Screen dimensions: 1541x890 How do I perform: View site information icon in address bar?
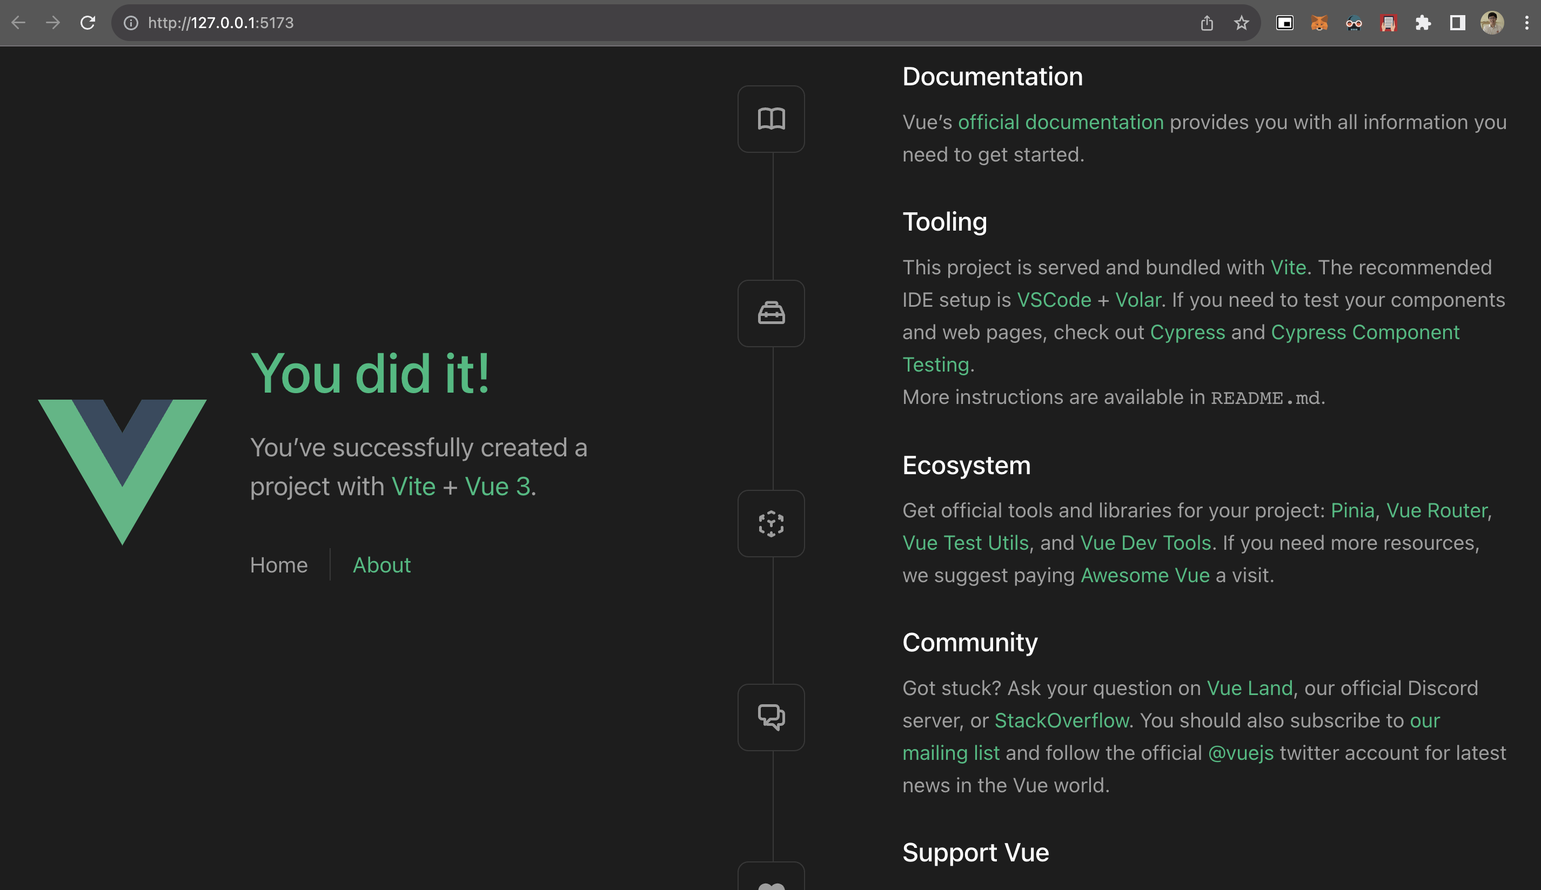(x=131, y=23)
